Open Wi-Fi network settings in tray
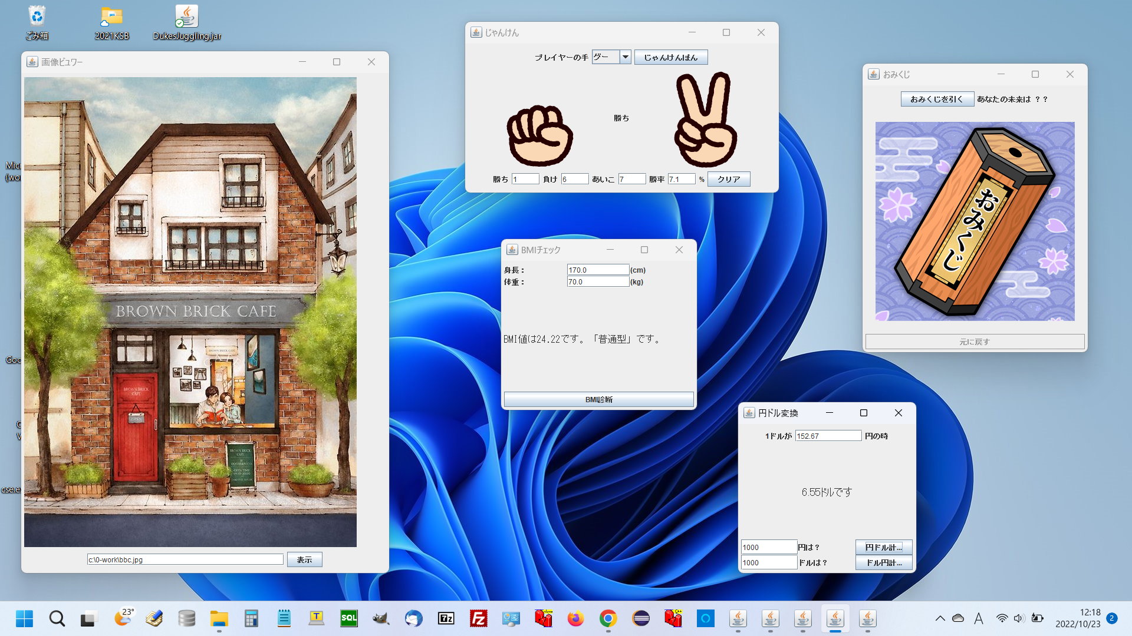 (x=1002, y=618)
